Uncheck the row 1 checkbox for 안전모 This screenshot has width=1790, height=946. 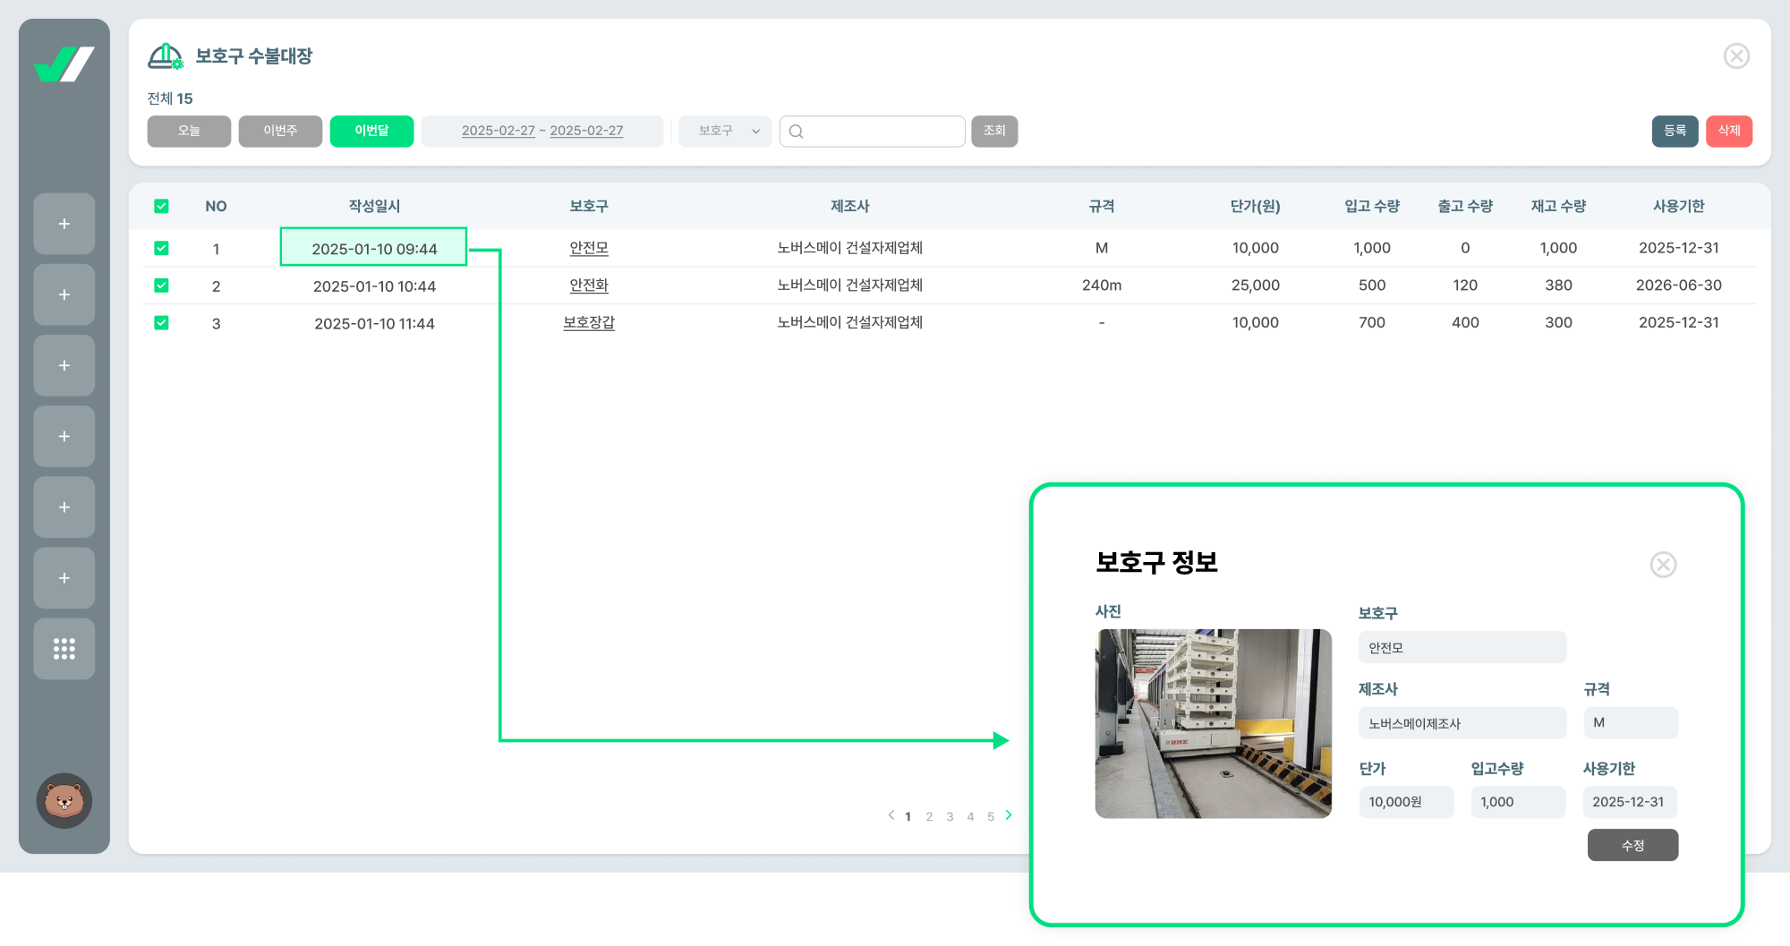[x=161, y=248]
